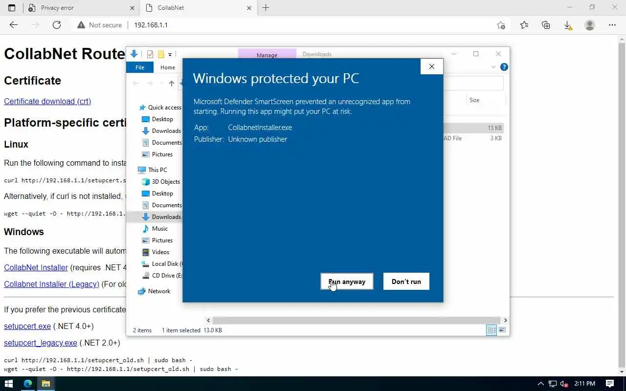Viewport: 626px width, 391px height.
Task: Switch Explorer to large icons view
Action: tap(502, 330)
